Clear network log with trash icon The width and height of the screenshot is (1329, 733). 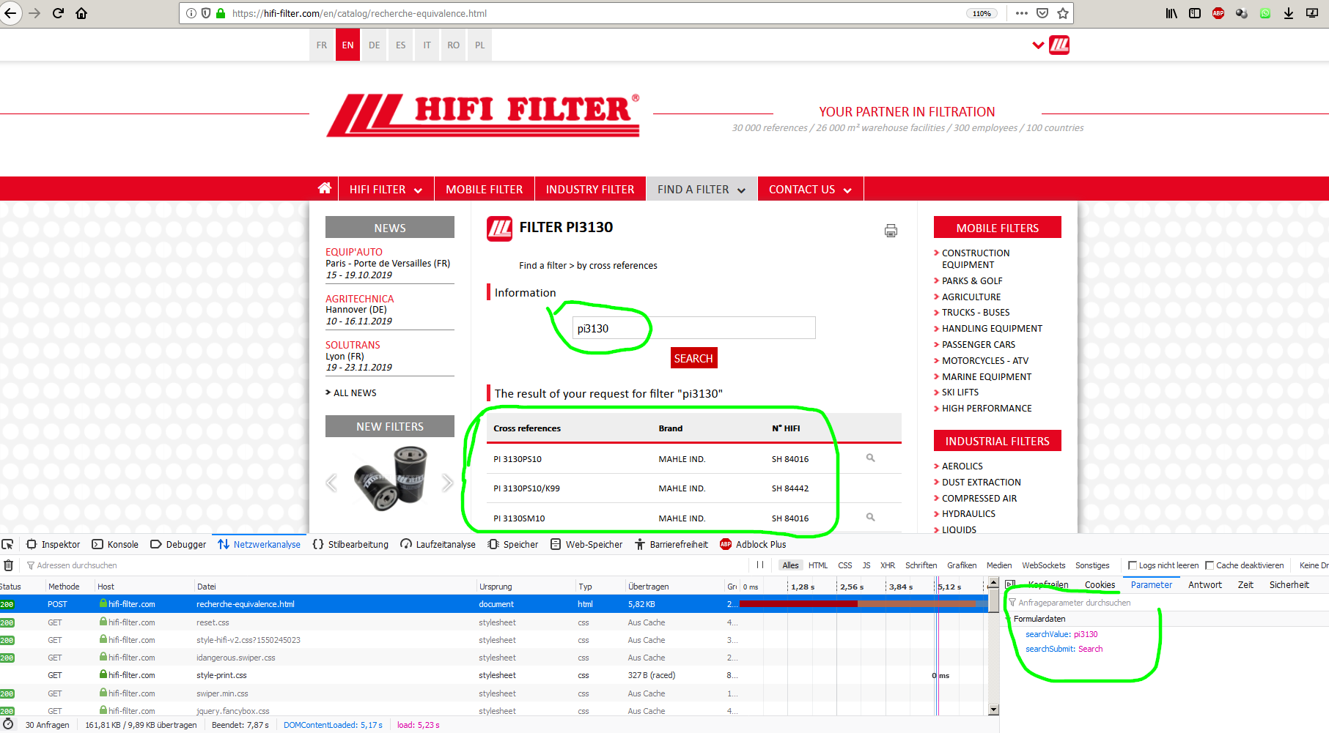pos(9,565)
